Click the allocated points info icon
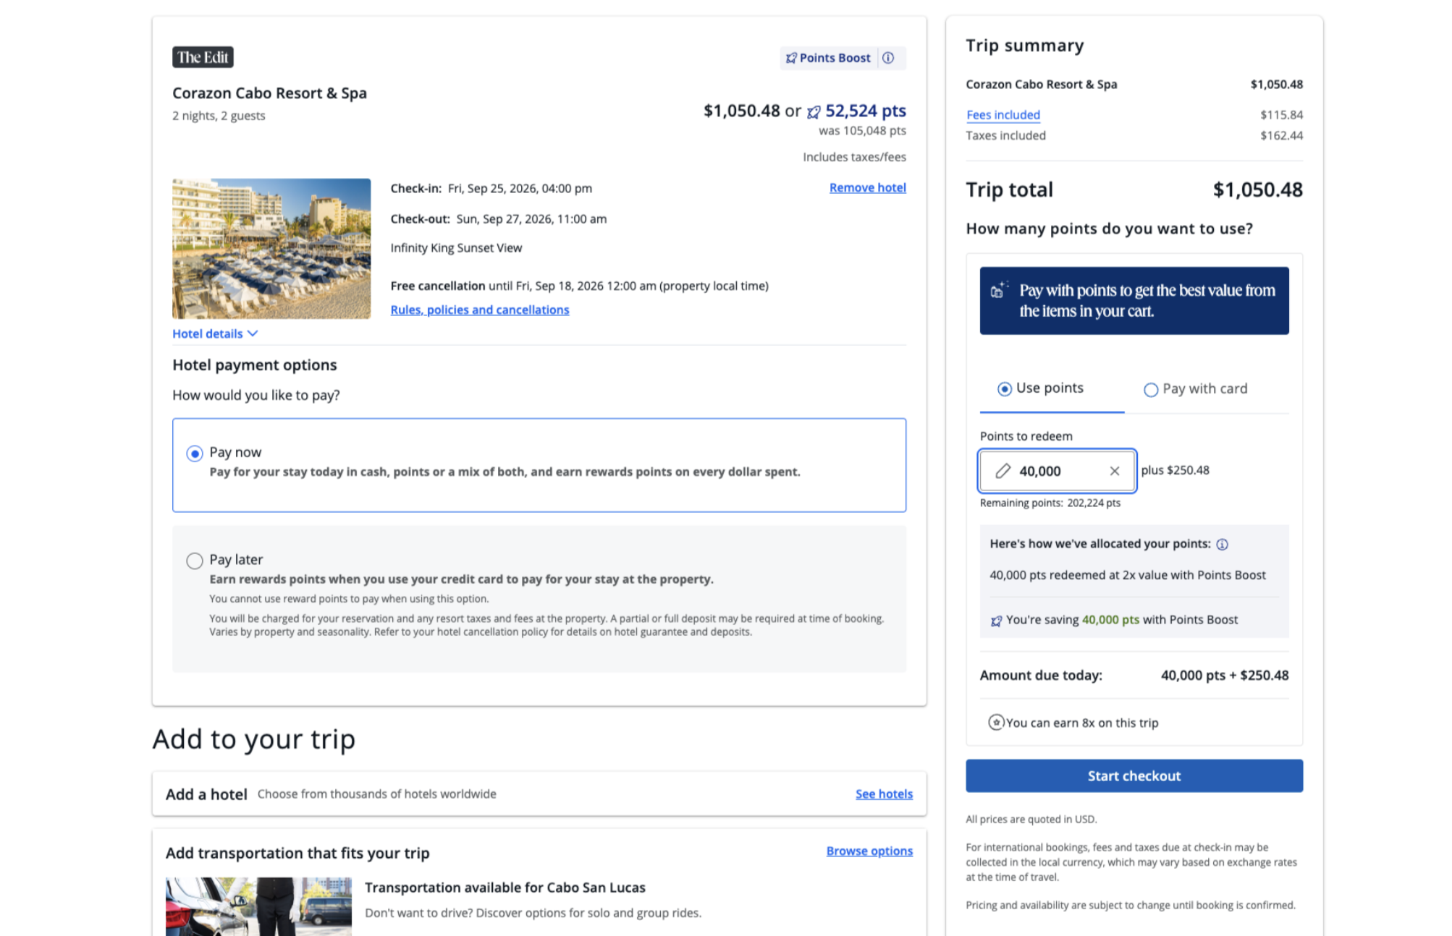The height and width of the screenshot is (936, 1452). click(1222, 544)
